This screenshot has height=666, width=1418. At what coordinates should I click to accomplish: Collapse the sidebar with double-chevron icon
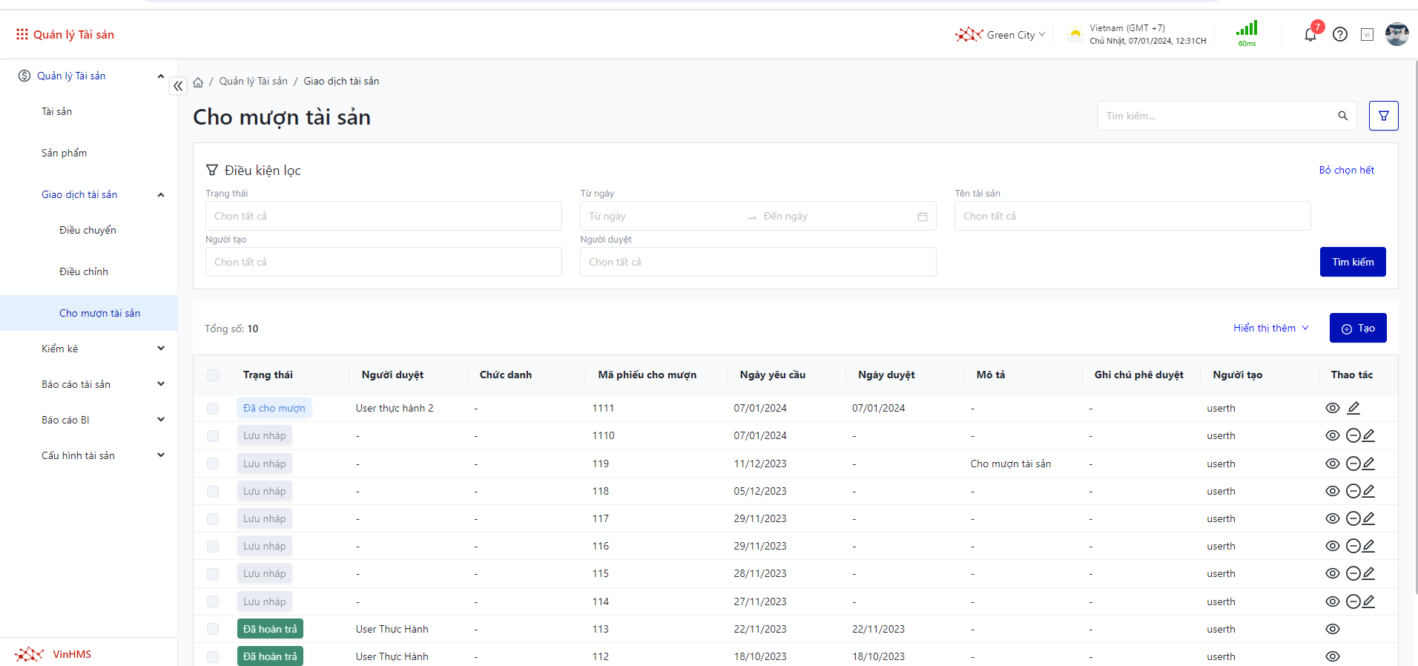178,86
